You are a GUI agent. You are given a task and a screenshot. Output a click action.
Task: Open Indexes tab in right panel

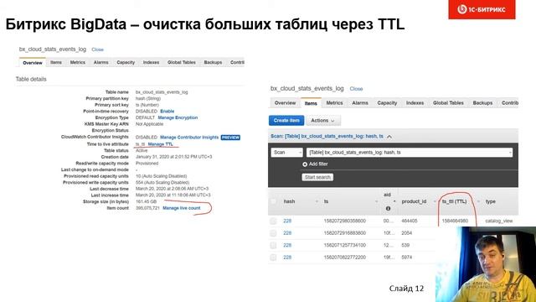coord(415,102)
